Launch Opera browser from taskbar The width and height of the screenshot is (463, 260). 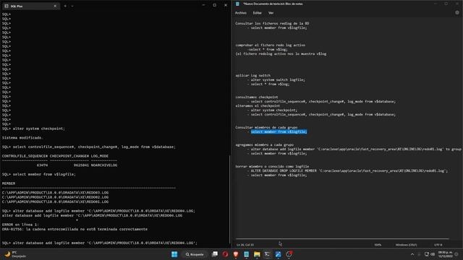[x=225, y=254]
